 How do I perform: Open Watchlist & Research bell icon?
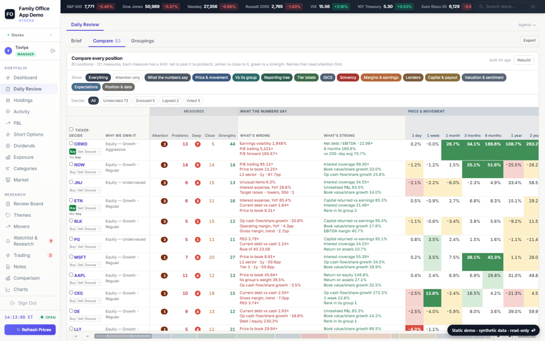[8, 241]
